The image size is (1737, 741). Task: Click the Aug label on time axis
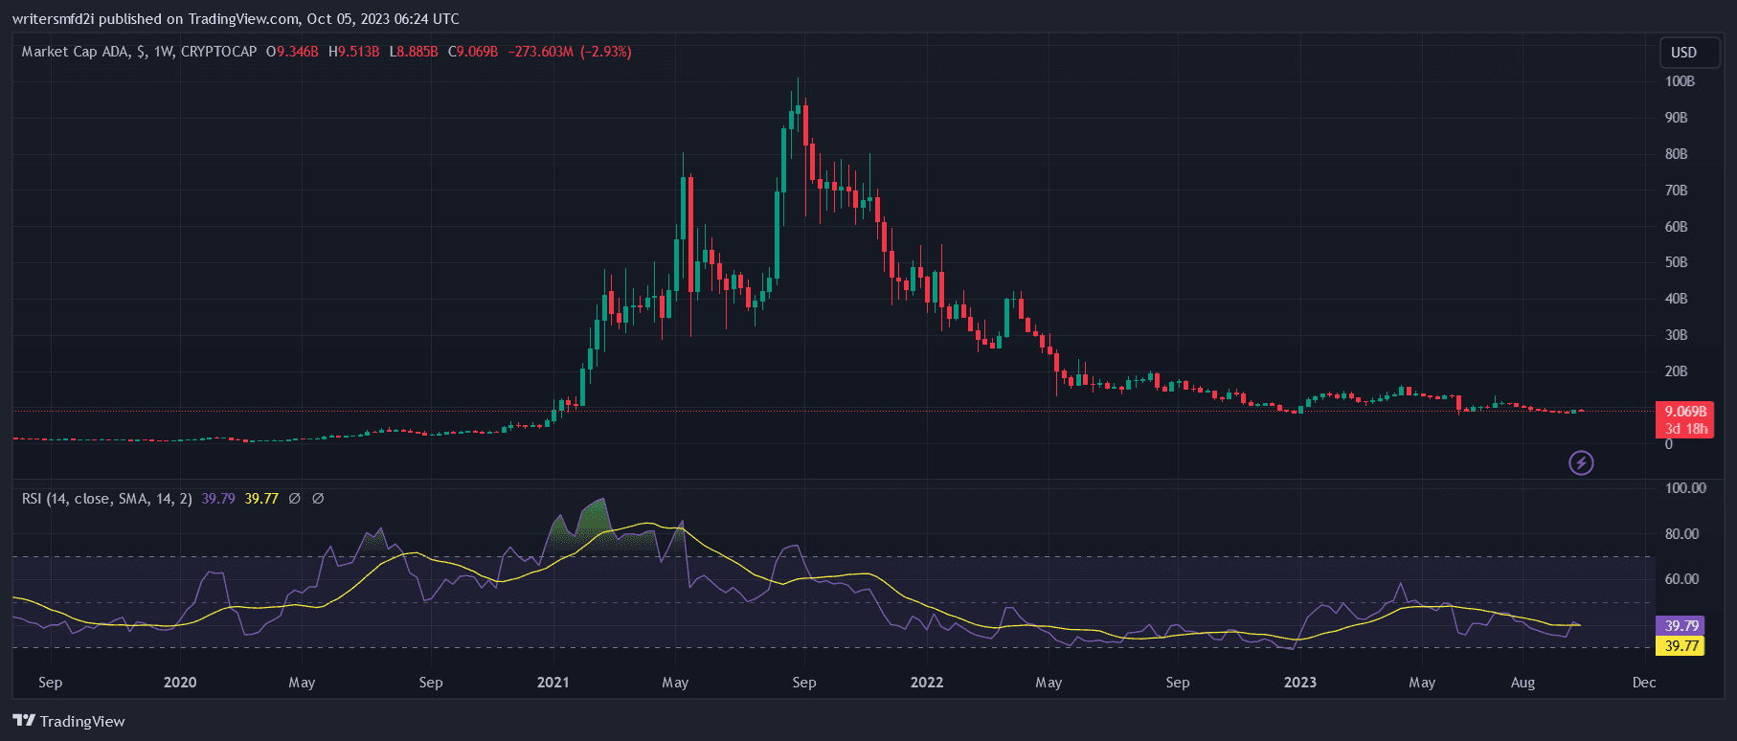1523,683
